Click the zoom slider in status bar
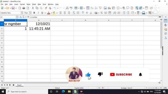Image resolution: width=168 pixels, height=94 pixels. click(x=154, y=88)
